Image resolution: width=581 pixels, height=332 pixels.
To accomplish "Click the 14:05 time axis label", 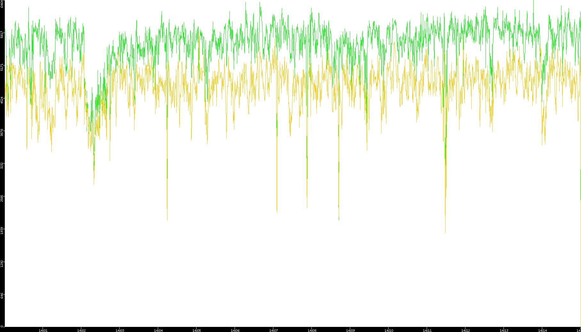I will (197, 330).
